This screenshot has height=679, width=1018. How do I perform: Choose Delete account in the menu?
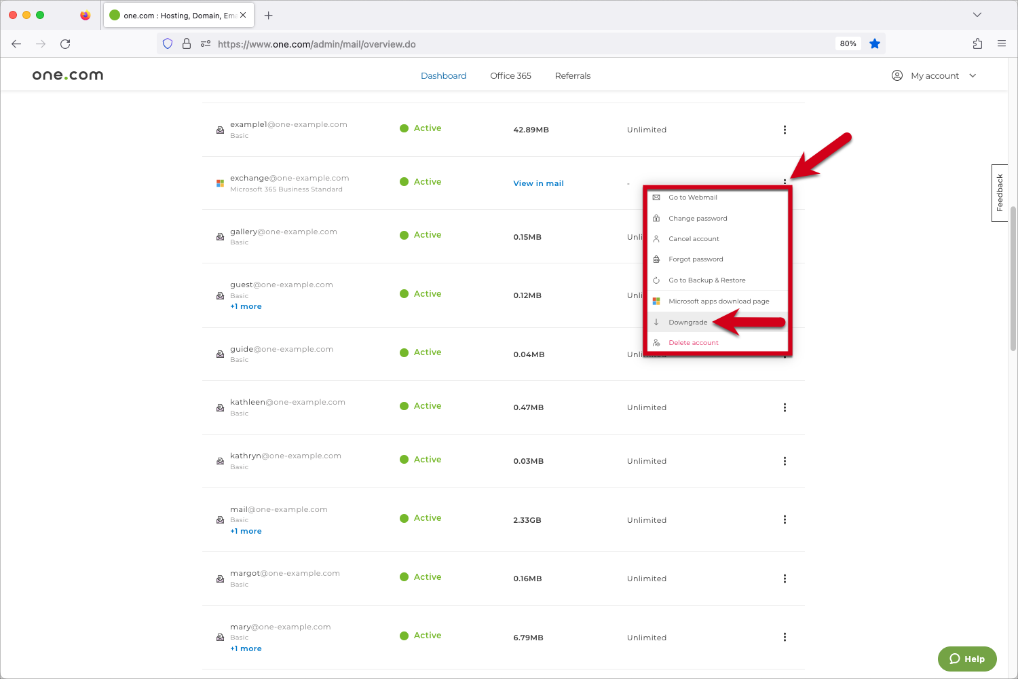pyautogui.click(x=693, y=343)
